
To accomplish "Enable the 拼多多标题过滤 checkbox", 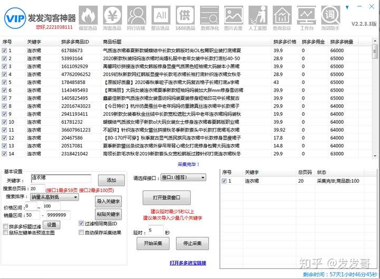I will coord(5,226).
